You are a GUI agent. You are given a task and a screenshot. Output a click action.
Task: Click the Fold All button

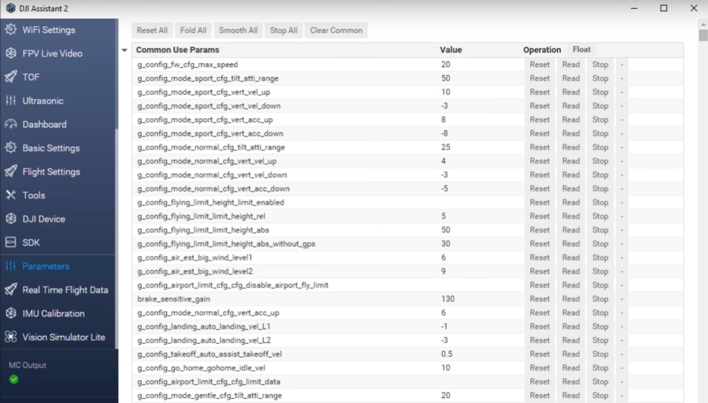click(193, 30)
